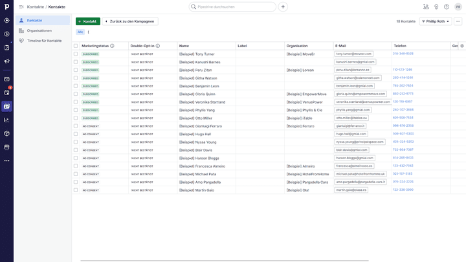Viewport: 466px width, 262px height.
Task: Open Timeline für Kontakte
Action: pyautogui.click(x=43, y=41)
